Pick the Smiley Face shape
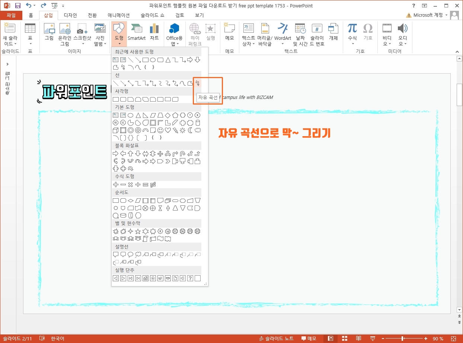Image resolution: width=463 pixels, height=343 pixels. (x=160, y=130)
